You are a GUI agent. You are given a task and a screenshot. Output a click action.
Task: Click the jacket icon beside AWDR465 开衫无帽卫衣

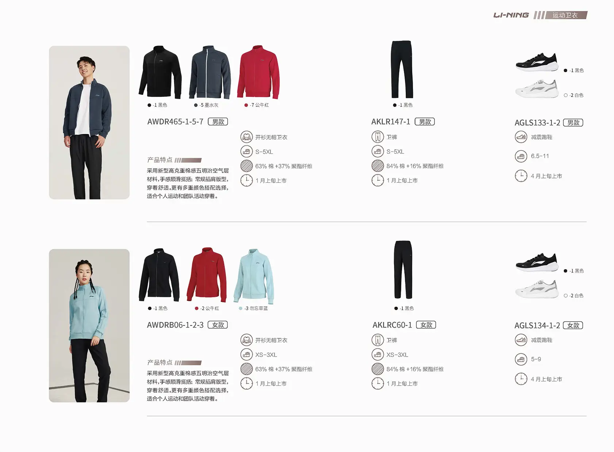(247, 137)
